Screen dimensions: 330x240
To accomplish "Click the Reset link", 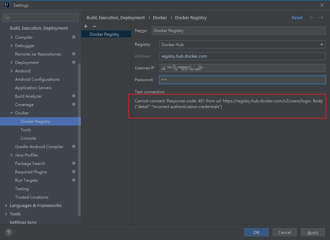I will tap(297, 18).
